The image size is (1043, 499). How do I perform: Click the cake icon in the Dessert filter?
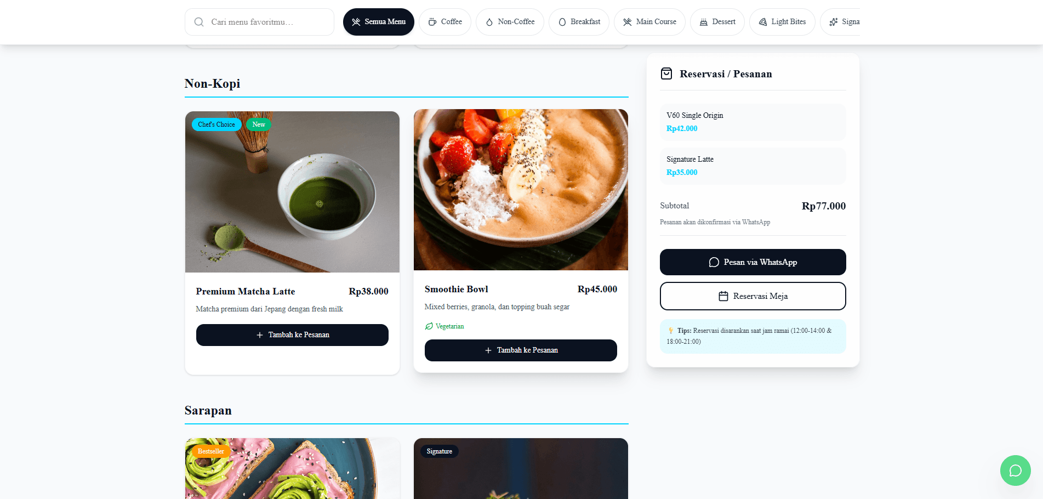click(x=704, y=22)
